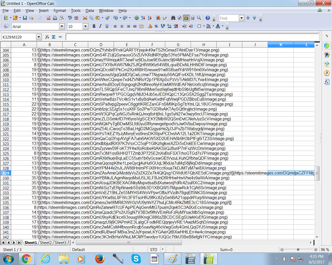Image resolution: width=332 pixels, height=265 pixels.
Task: Open the Name Box dropdown arrow
Action: pos(39,37)
